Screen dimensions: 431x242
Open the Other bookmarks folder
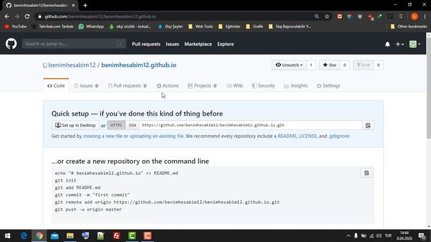(409, 26)
